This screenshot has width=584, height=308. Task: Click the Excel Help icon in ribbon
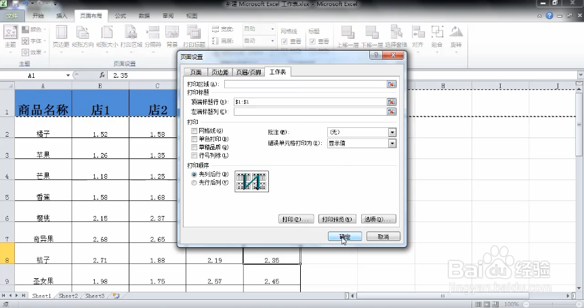549,16
